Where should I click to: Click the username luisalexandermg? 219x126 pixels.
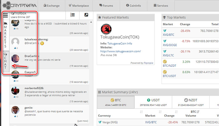point(36,39)
